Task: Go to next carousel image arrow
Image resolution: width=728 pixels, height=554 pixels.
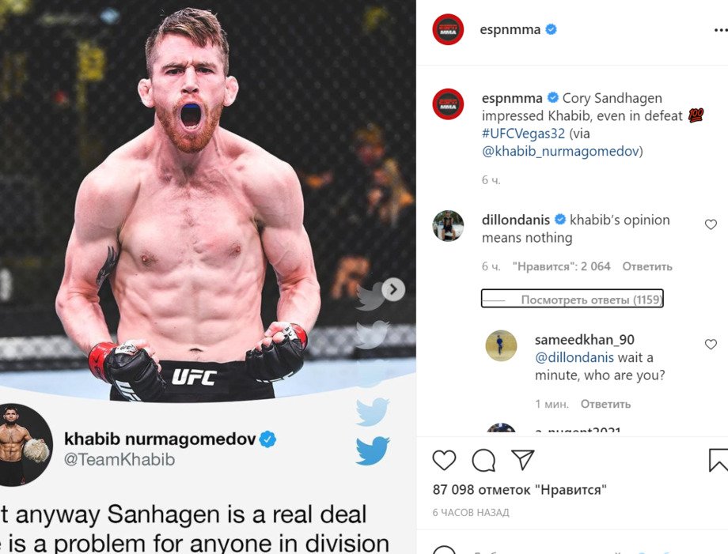Action: pyautogui.click(x=393, y=290)
